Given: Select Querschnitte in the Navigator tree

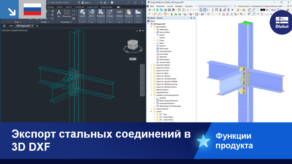Looking at the screenshot, I should 165,32.
